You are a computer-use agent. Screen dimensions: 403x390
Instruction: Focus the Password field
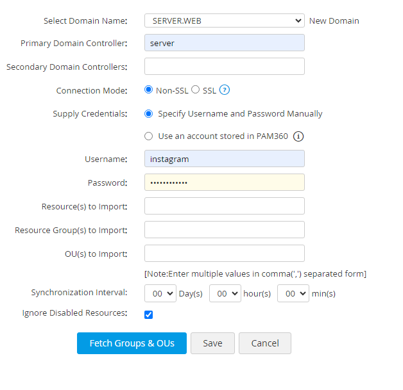tap(224, 183)
